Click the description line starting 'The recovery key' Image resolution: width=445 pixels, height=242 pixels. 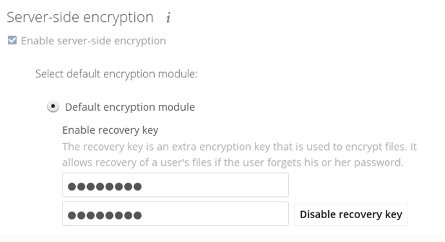[239, 147]
